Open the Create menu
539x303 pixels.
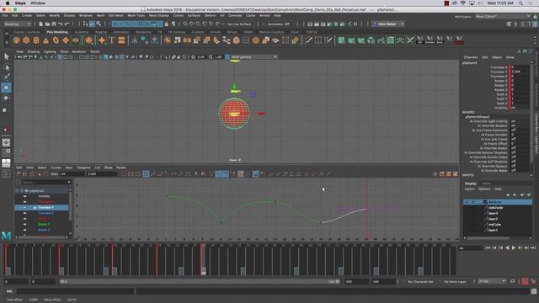[x=27, y=15]
